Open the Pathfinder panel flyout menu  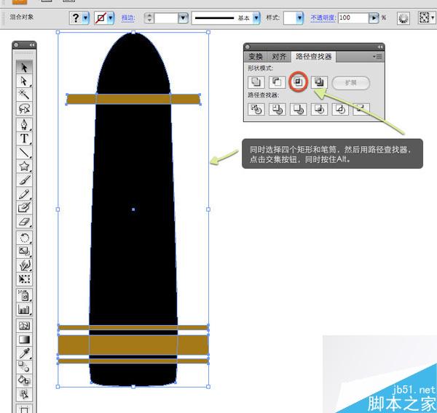(377, 57)
